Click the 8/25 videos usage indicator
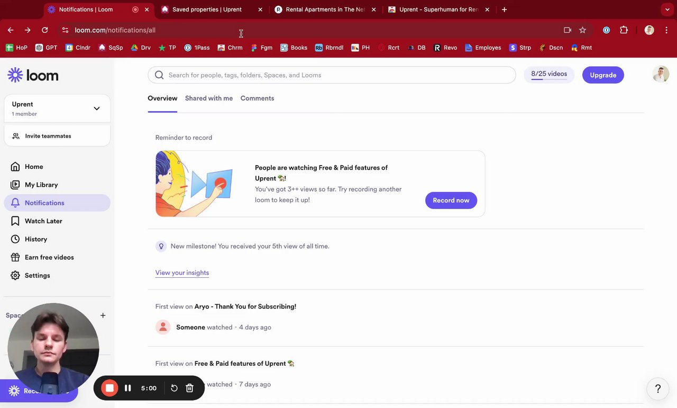 tap(549, 75)
